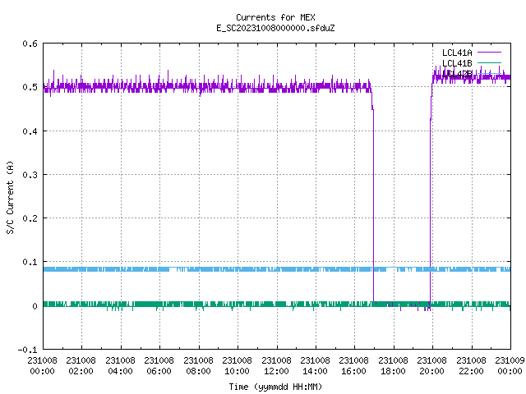The height and width of the screenshot is (394, 526).
Task: Click the y-axis tick value 0.5
Action: pyautogui.click(x=30, y=87)
